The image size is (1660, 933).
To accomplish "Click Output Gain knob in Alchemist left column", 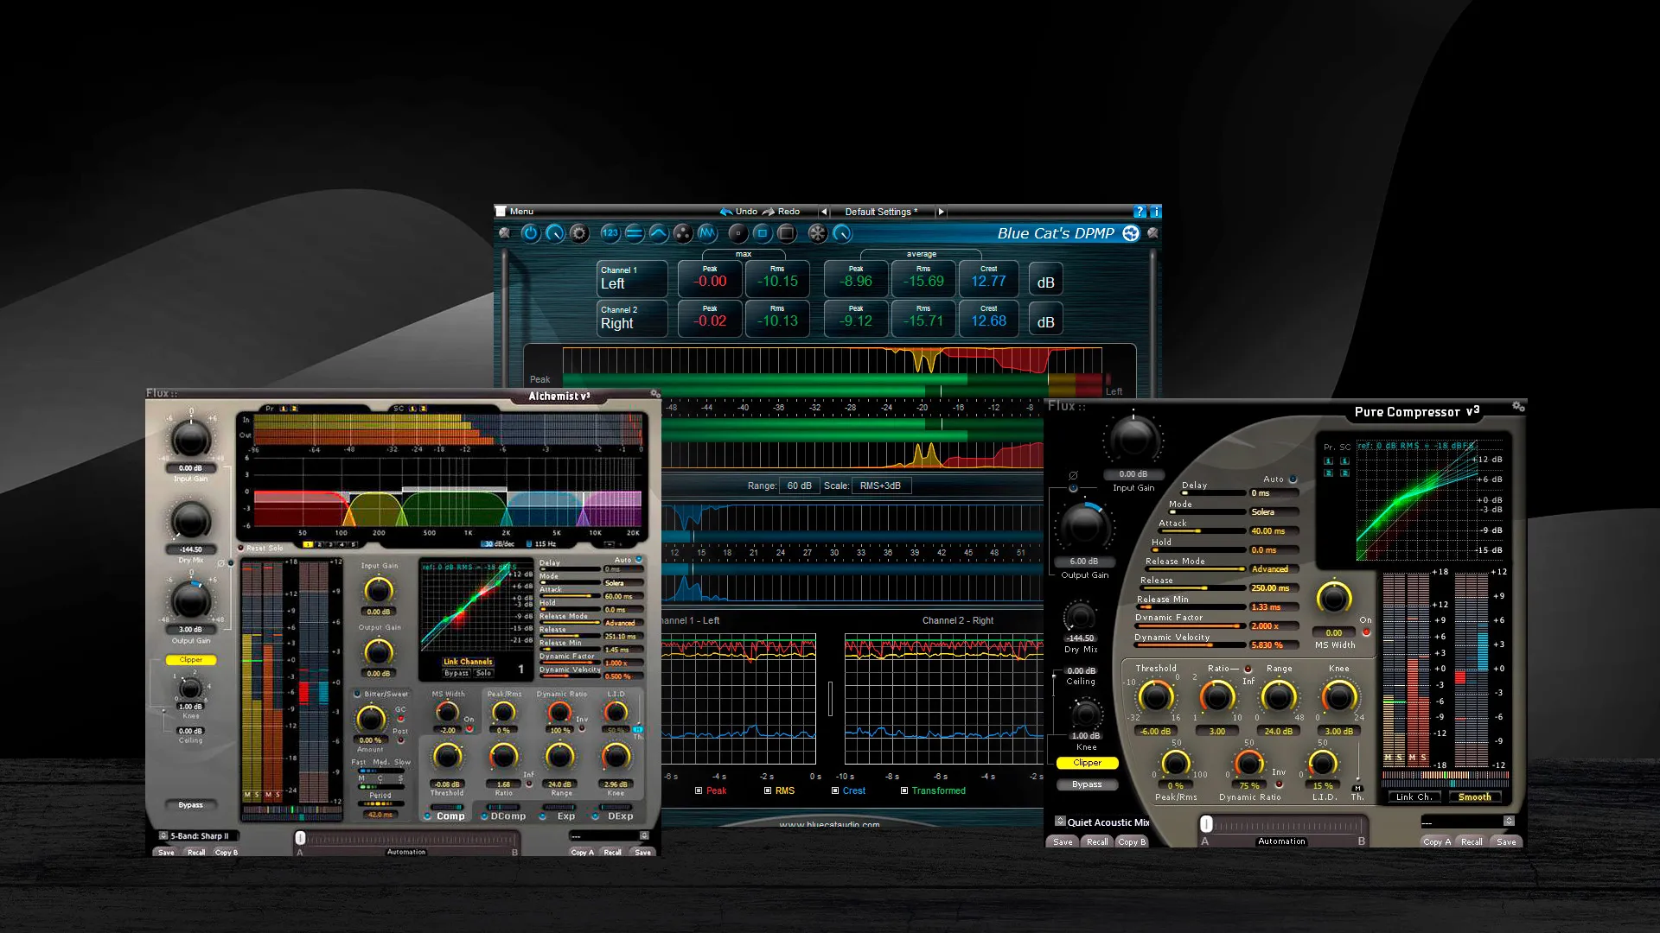I will tap(190, 600).
